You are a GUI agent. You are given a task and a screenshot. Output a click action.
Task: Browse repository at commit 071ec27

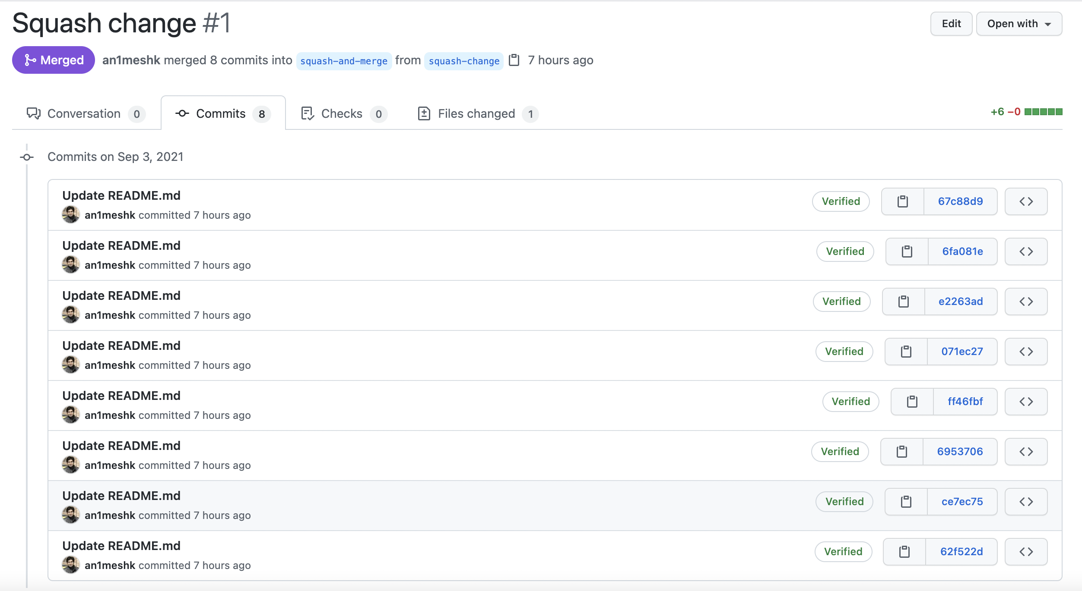pyautogui.click(x=1026, y=352)
